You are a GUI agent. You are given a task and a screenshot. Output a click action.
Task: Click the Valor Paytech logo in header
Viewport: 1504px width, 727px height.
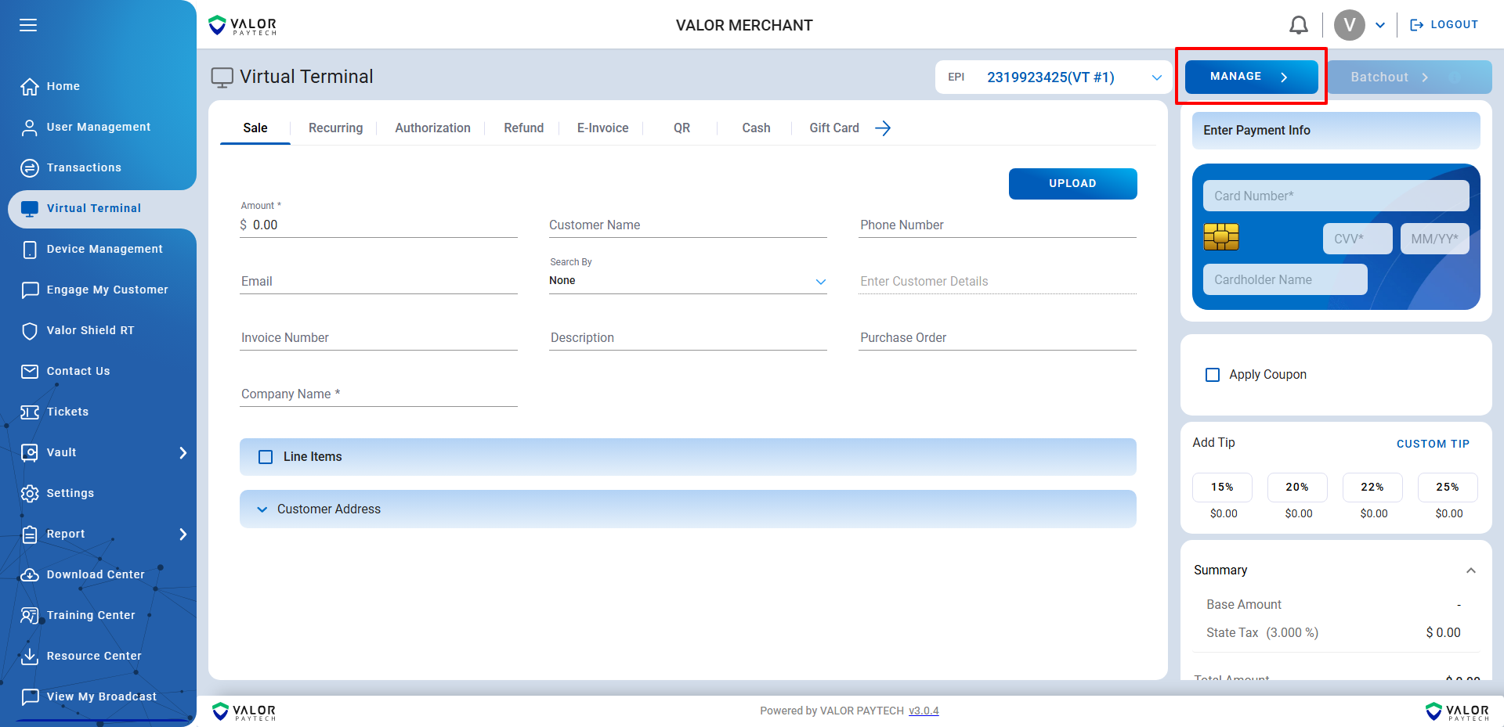tap(242, 26)
